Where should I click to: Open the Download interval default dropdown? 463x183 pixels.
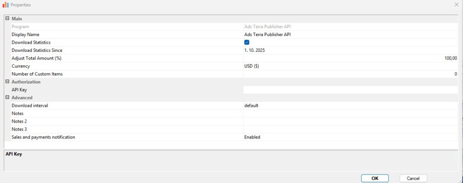point(350,105)
